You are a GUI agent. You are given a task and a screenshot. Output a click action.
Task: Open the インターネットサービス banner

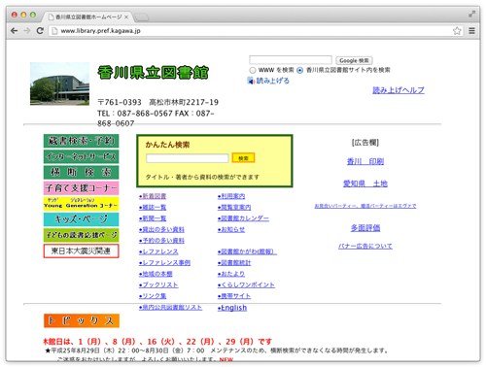pos(81,156)
